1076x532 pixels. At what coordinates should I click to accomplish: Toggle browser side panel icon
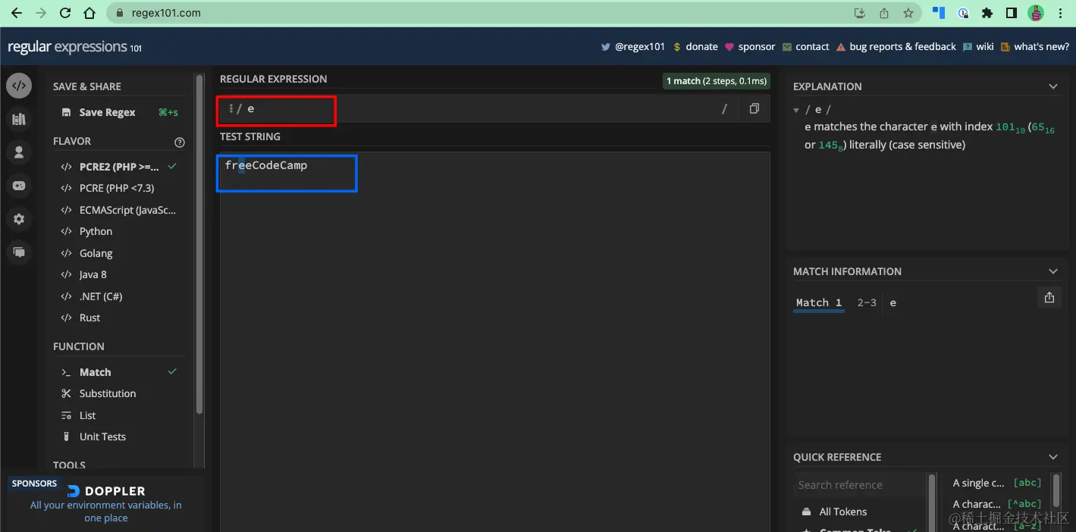[x=1012, y=13]
